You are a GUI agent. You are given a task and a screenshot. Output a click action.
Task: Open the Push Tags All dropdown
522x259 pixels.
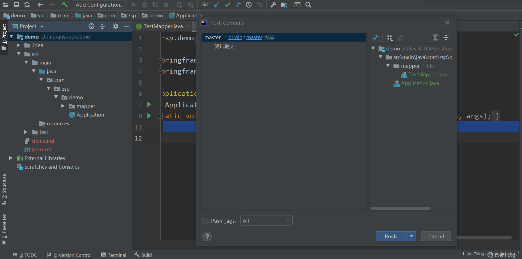pos(266,221)
